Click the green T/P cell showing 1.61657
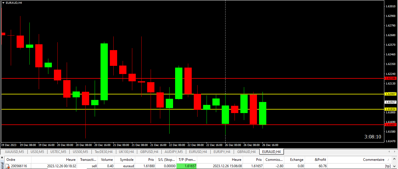This screenshot has height=169, width=398. tap(187, 166)
